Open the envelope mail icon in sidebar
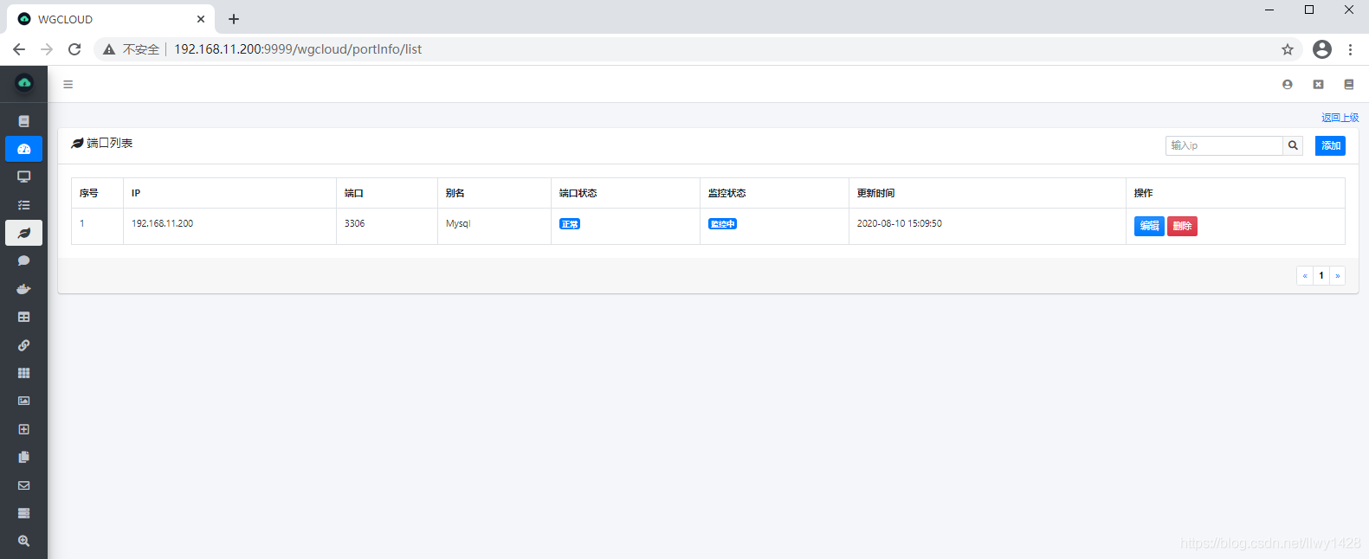Screen dimensions: 1369x559 pyautogui.click(x=24, y=485)
